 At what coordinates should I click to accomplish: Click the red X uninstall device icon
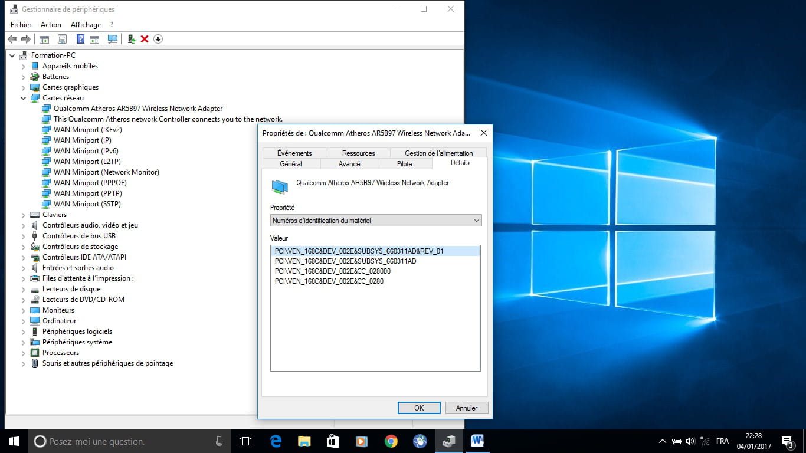point(145,39)
